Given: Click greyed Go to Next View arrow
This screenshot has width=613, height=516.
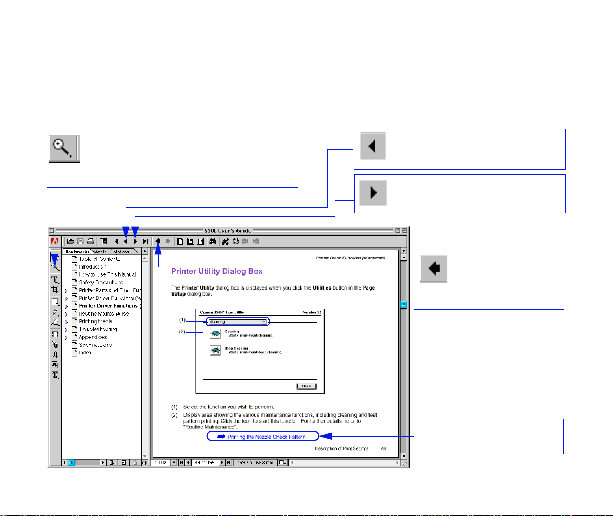Looking at the screenshot, I should click(168, 241).
